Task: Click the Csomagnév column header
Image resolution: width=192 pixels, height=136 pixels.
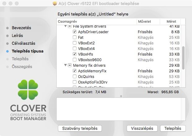Action: [x=97, y=21]
